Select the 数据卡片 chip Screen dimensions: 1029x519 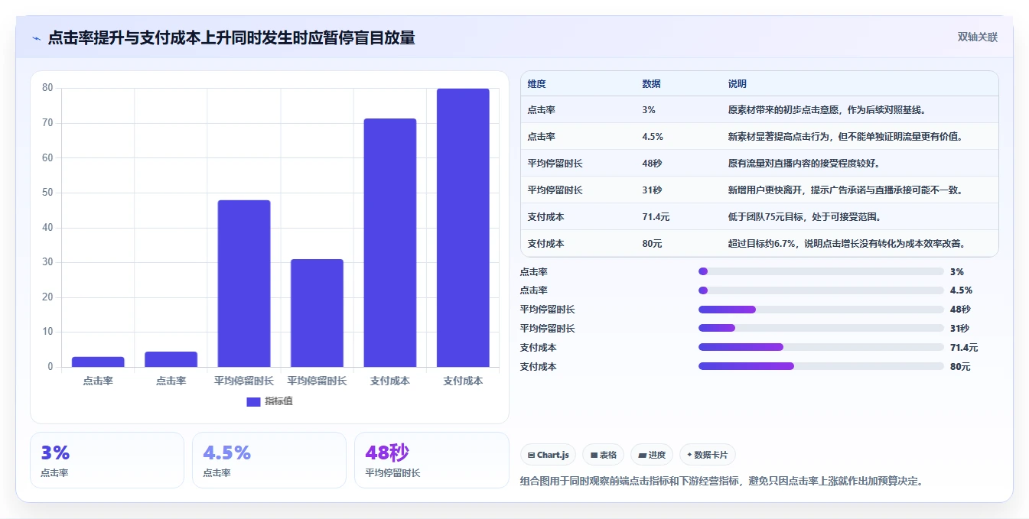[x=708, y=455]
